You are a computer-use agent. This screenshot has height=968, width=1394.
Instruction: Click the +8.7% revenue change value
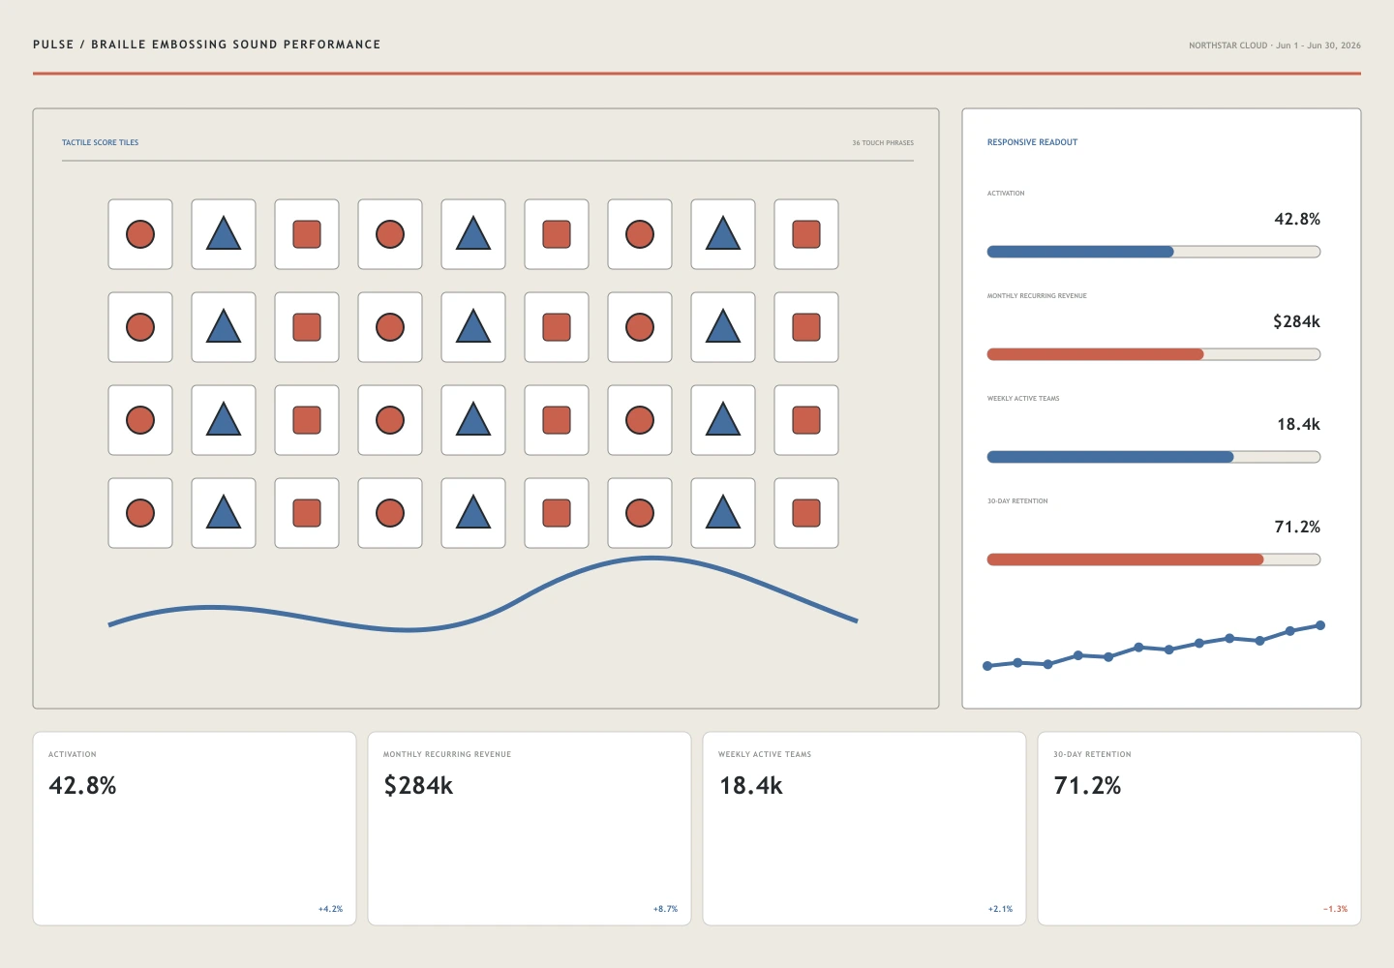pos(665,909)
